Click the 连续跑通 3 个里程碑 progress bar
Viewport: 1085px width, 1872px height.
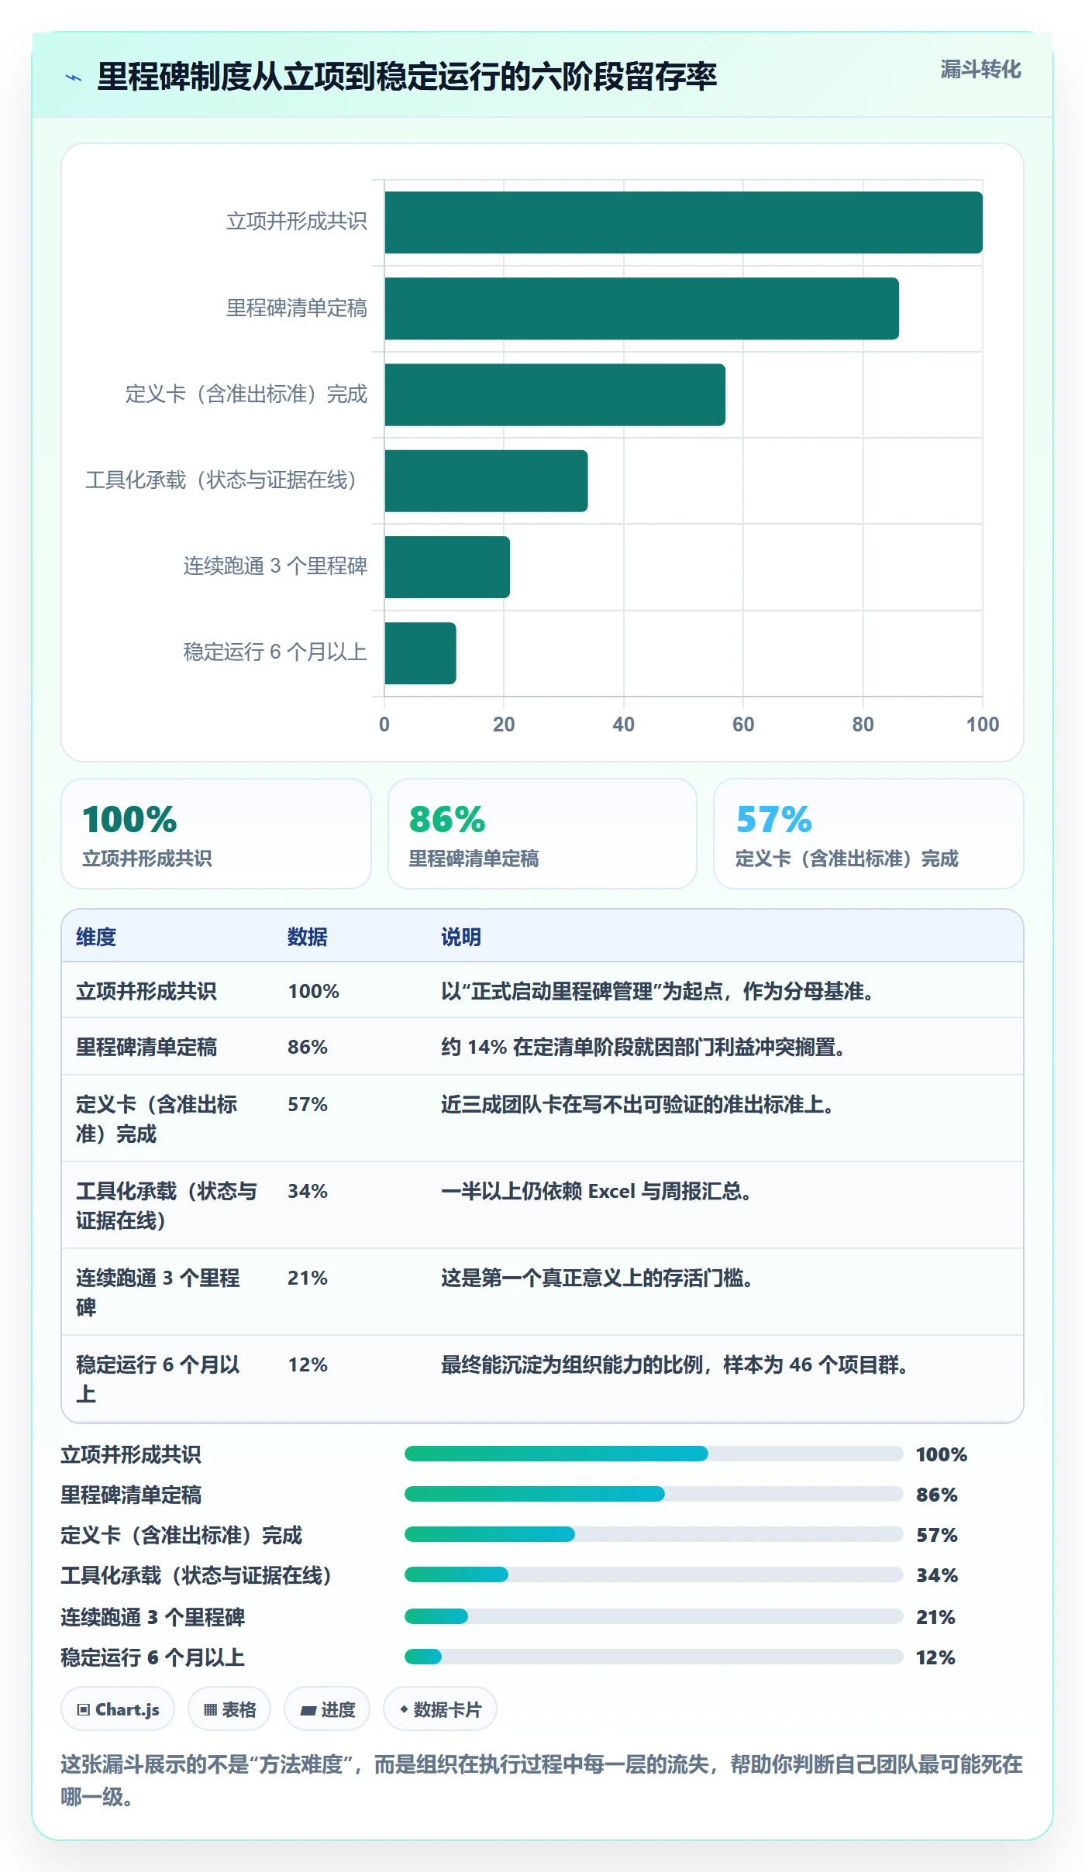click(x=653, y=1616)
